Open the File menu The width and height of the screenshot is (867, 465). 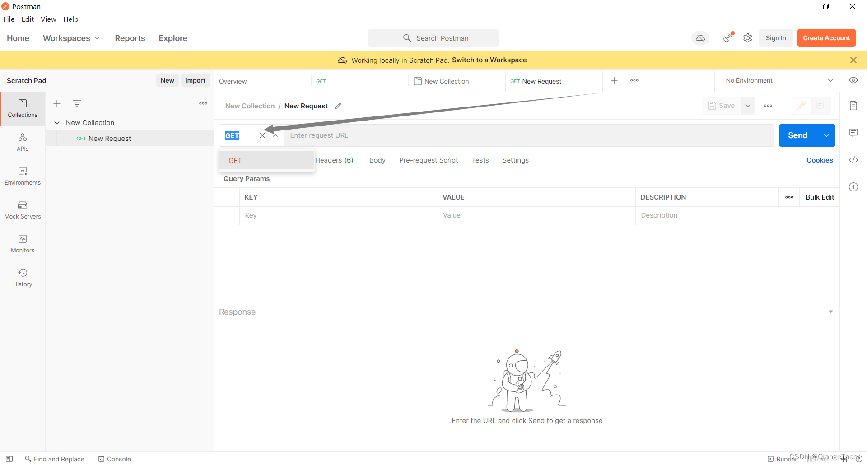click(x=9, y=19)
